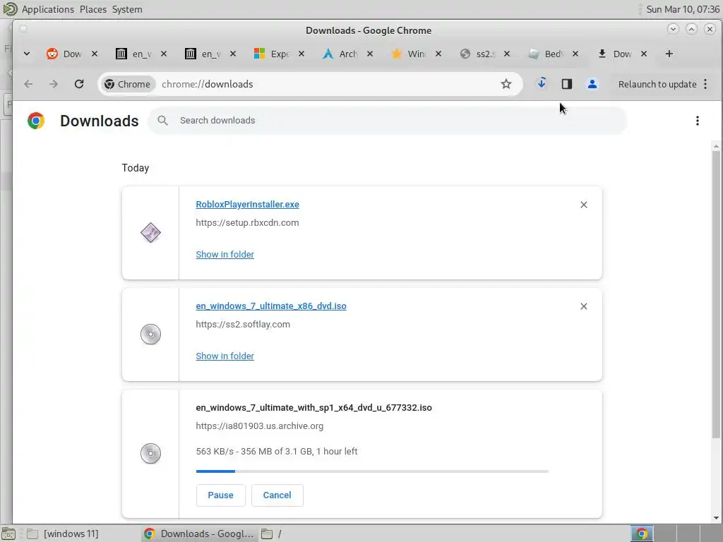This screenshot has width=723, height=542.
Task: Remove en_windows_7_ultimate_x86_dvd.iso from list
Action: [584, 306]
